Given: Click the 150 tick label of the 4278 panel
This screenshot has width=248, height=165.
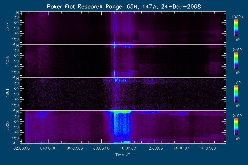Looking at the screenshot, I should [x=15, y=72].
